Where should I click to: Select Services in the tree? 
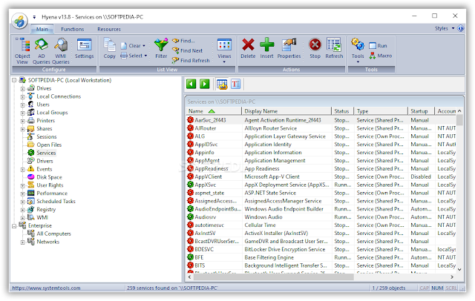tap(46, 153)
